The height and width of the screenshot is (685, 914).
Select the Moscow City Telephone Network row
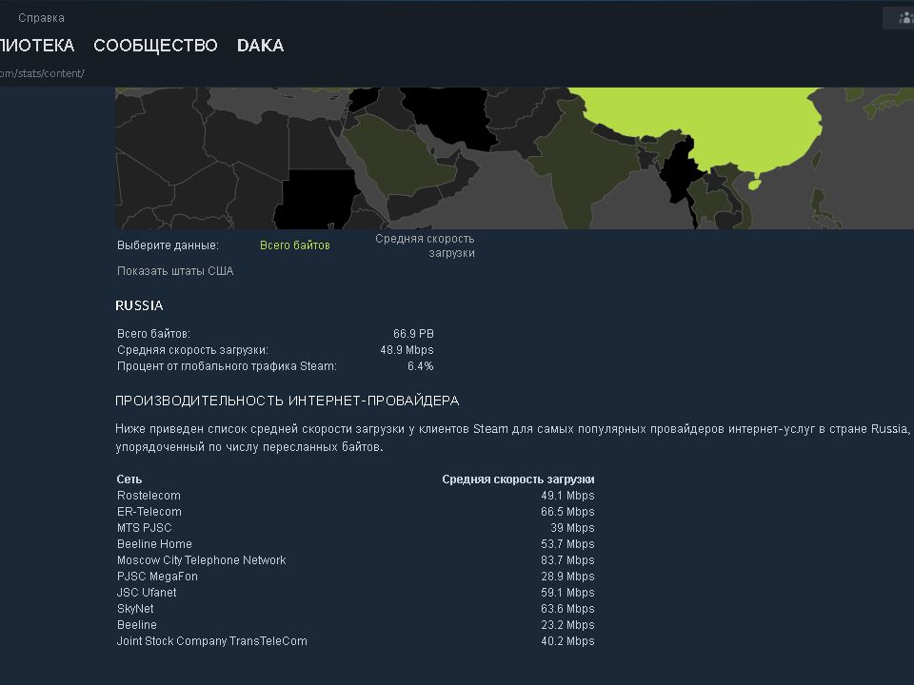(201, 560)
